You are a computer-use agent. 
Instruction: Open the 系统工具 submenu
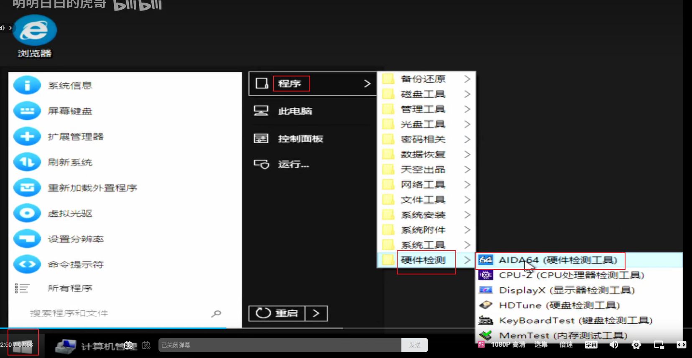[426, 245]
